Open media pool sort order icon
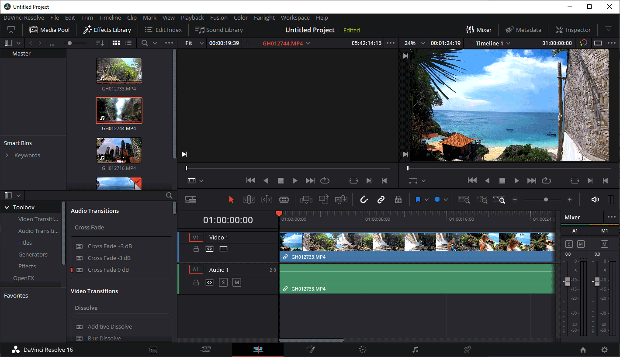 (x=100, y=43)
